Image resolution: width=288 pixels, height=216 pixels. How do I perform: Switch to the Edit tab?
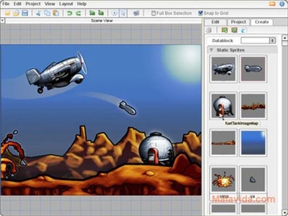[x=216, y=22]
